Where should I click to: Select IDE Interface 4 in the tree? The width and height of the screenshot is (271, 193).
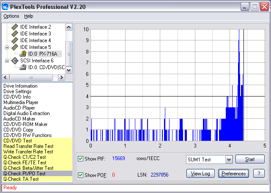pyautogui.click(x=36, y=40)
